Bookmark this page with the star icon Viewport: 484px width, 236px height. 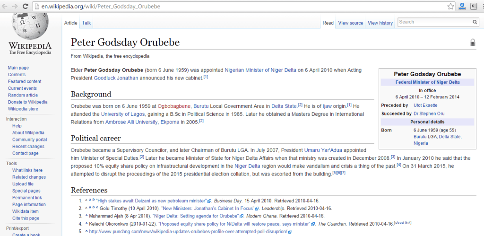[x=450, y=6]
